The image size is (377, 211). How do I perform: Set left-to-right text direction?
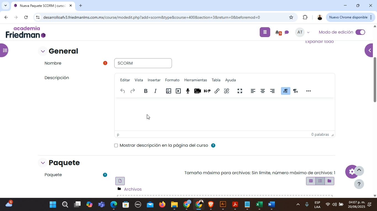(286, 91)
